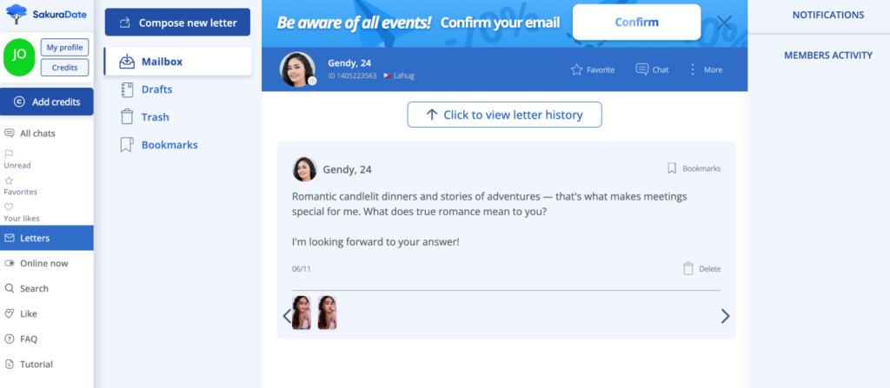Click Add credits button

(x=47, y=102)
